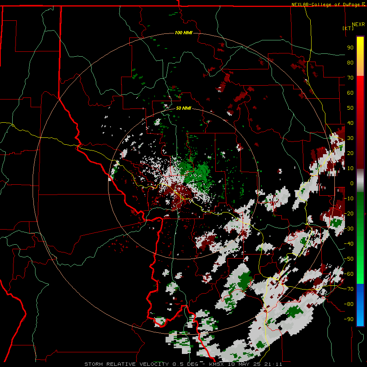Click the positive 80 value on the velocity scale
Screen dimensions: 367x367
pyautogui.click(x=350, y=63)
